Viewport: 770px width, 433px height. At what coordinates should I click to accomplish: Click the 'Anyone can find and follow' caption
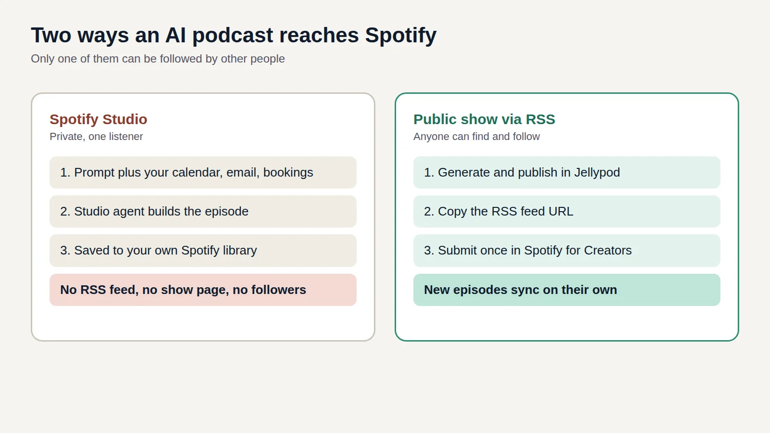click(476, 137)
